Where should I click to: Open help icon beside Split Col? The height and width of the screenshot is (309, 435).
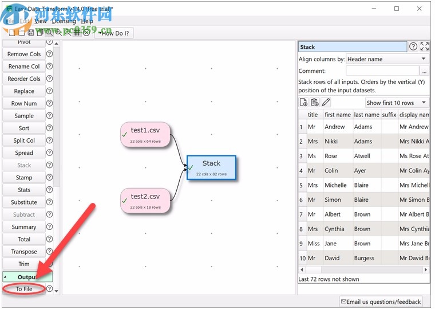(49, 140)
